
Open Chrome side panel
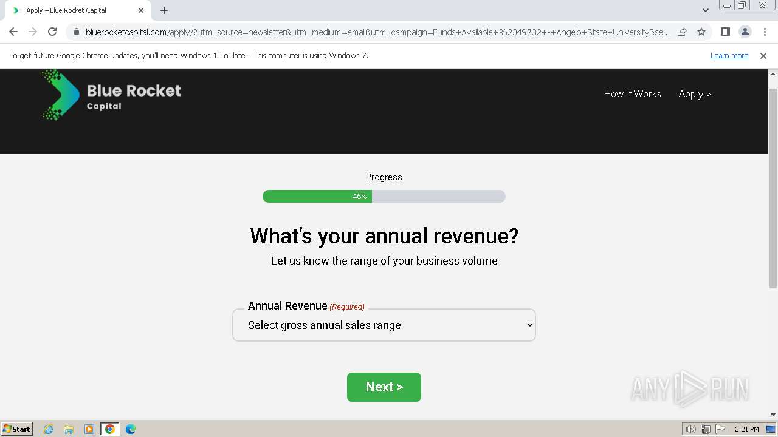pyautogui.click(x=726, y=32)
